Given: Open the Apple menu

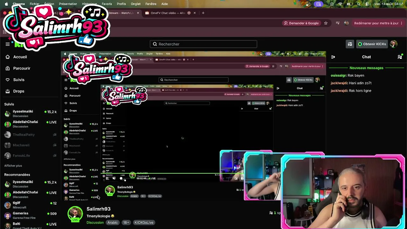Looking at the screenshot, I should pyautogui.click(x=6, y=4).
